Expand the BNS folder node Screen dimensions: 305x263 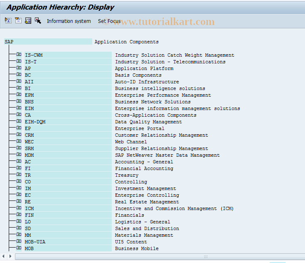tap(19, 101)
